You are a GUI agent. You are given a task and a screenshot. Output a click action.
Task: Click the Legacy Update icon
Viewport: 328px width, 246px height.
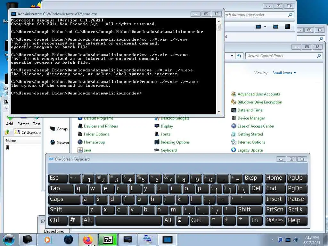click(234, 150)
